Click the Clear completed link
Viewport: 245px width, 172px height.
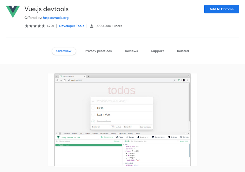(145, 127)
